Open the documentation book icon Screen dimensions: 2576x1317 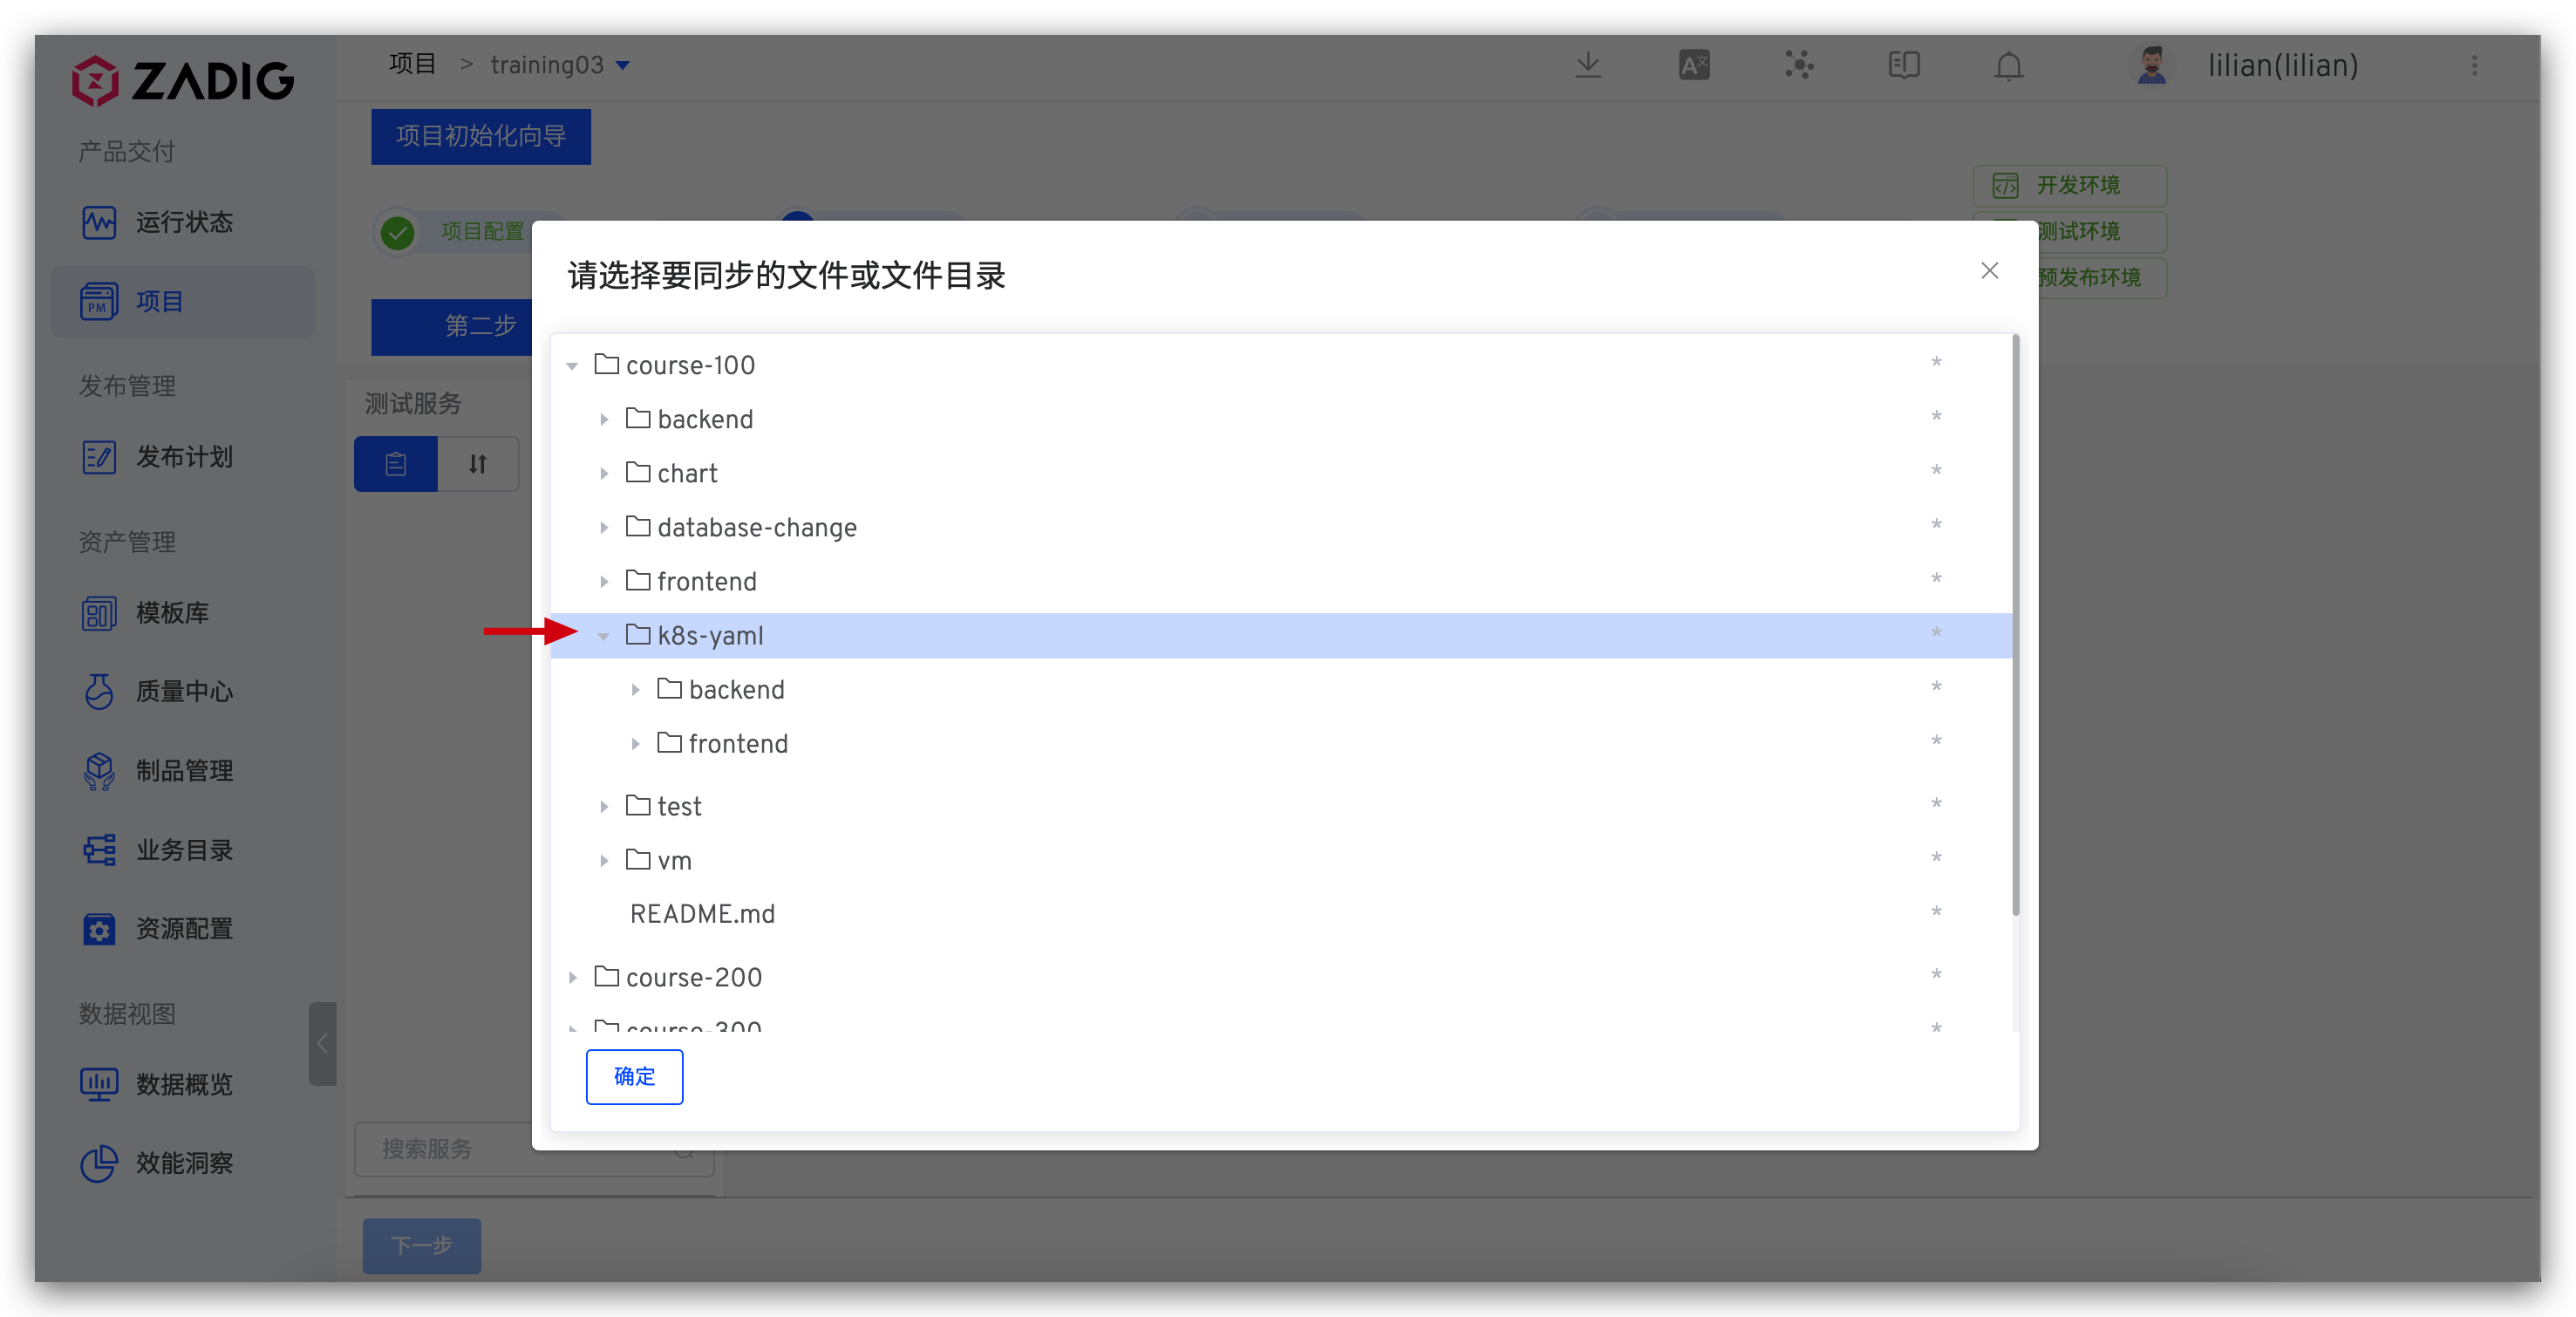click(1904, 66)
